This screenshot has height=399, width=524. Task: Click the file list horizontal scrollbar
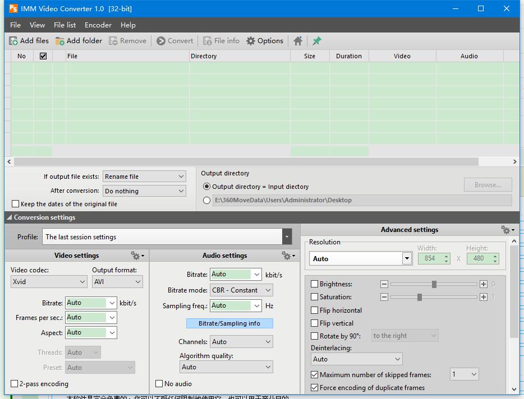click(246, 161)
